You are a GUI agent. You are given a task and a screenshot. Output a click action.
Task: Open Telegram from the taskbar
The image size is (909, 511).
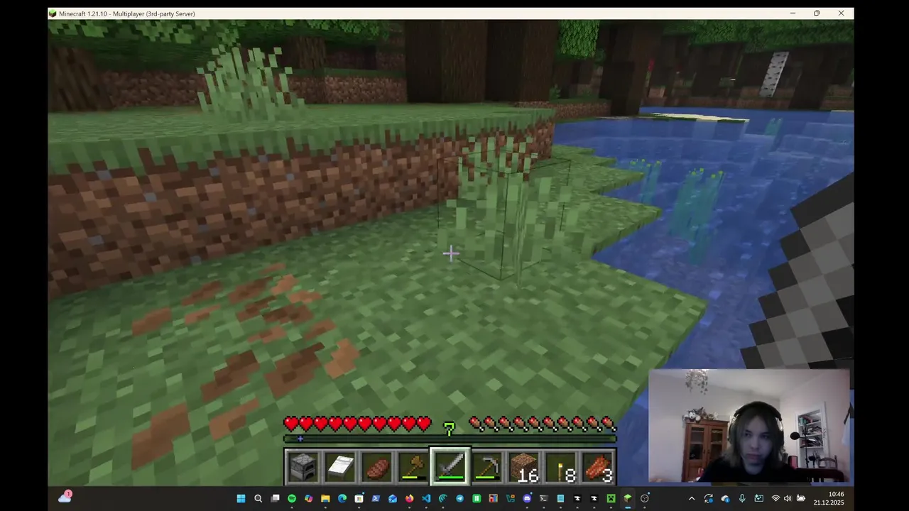click(x=459, y=498)
